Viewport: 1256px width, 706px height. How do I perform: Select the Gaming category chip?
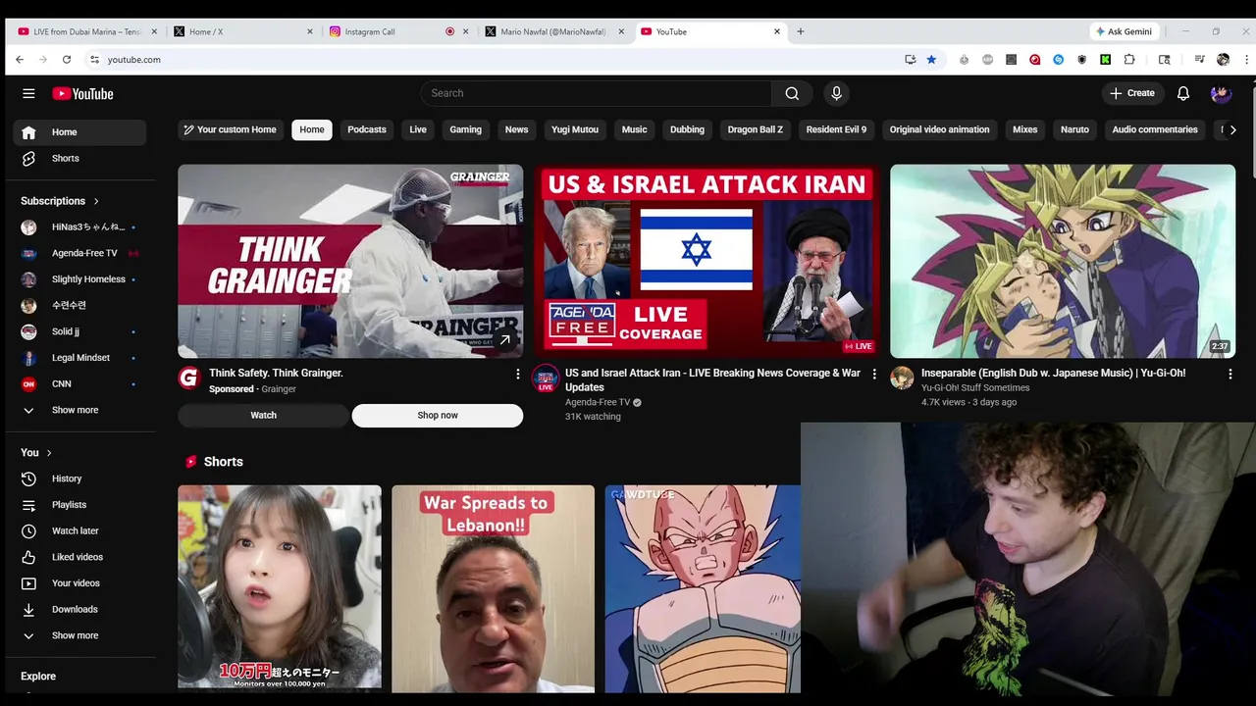coord(466,129)
